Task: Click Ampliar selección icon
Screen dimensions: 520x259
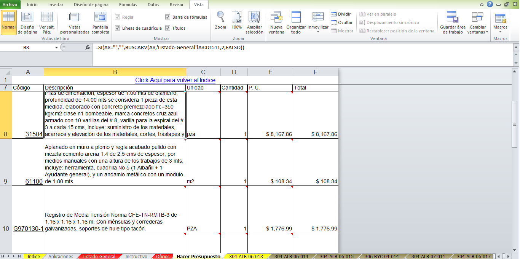Action: tap(254, 23)
